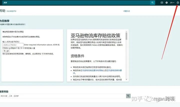Click the 亚马逊物流库存赔偿政策 heading
Screen dimensions: 180x107
pos(95,35)
